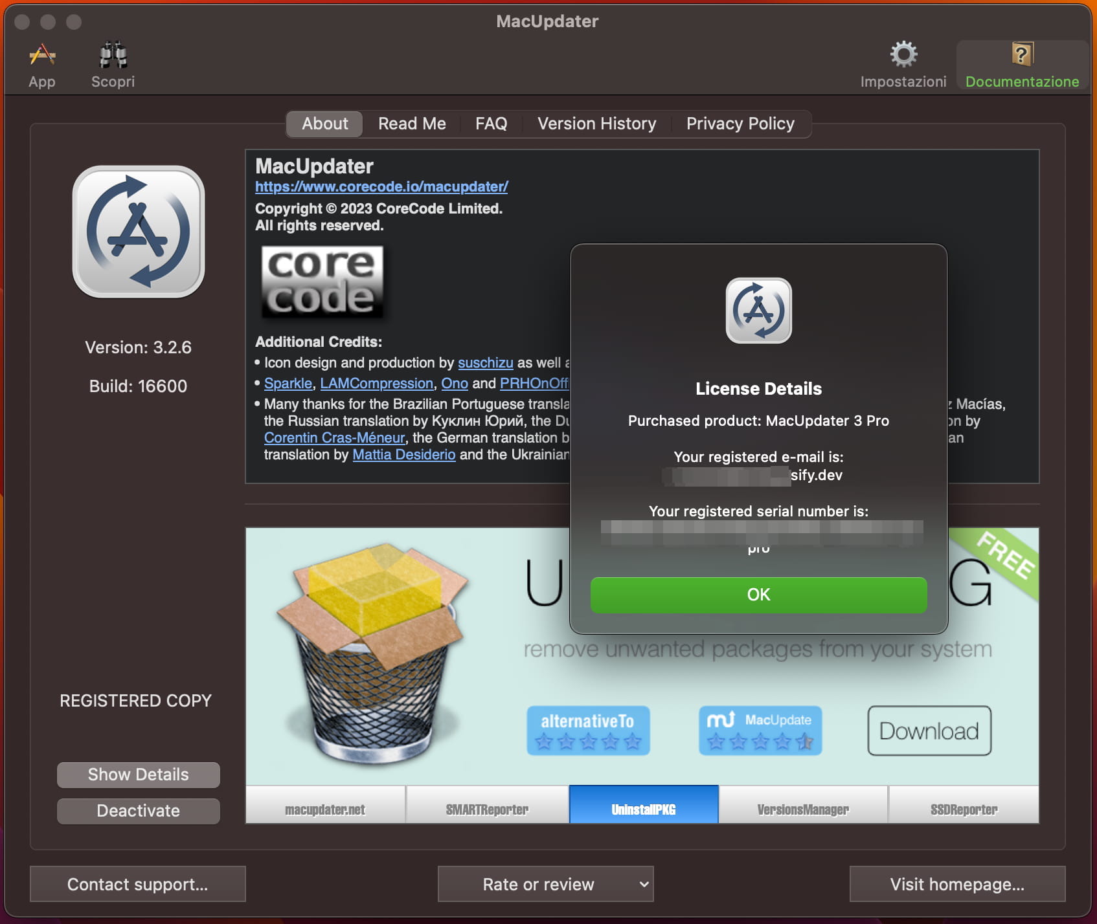Open the Version History tab

(x=595, y=124)
